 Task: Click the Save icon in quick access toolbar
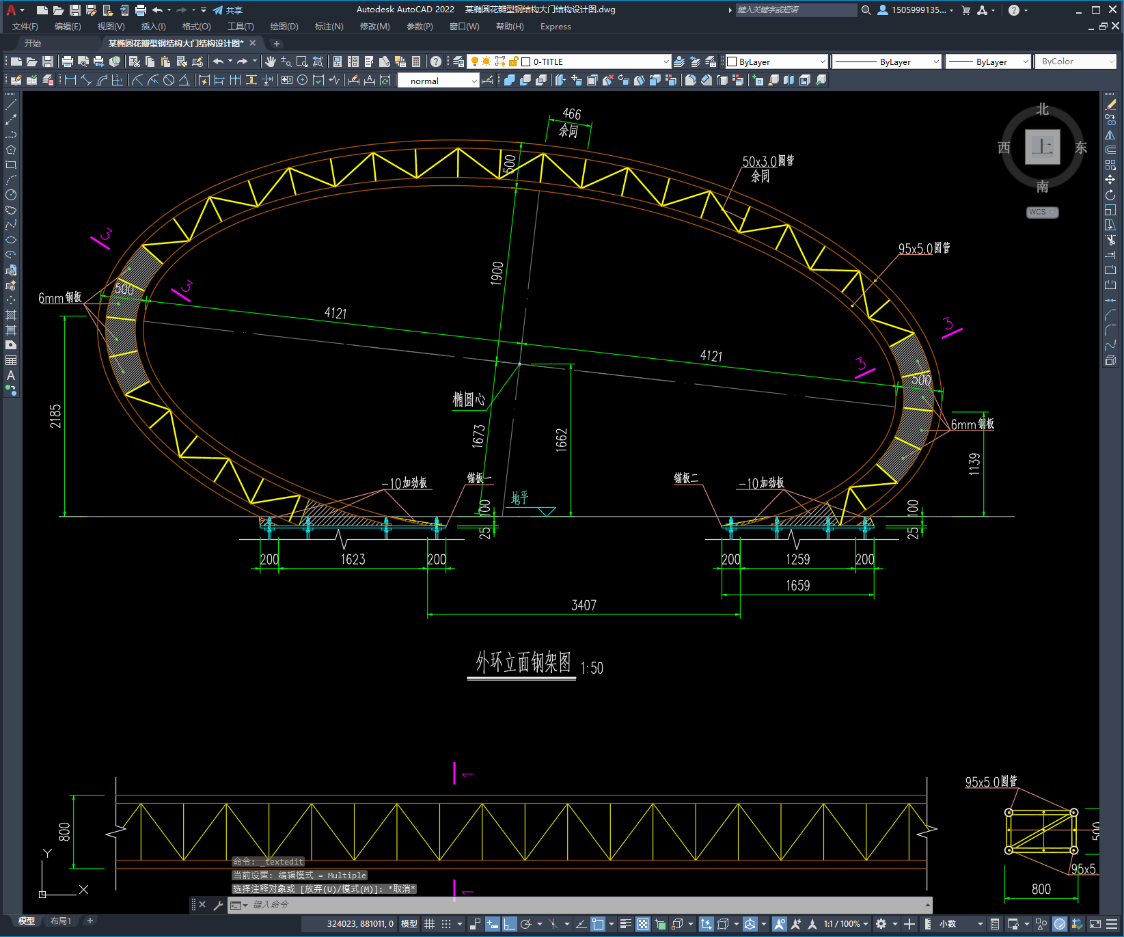pyautogui.click(x=75, y=10)
